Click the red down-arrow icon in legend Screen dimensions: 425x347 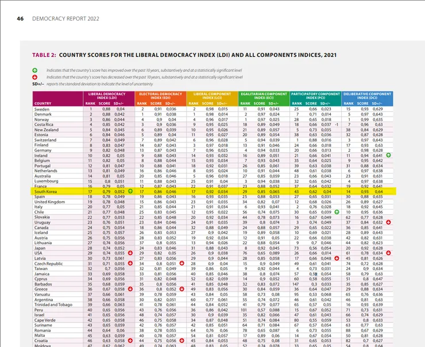(35, 77)
